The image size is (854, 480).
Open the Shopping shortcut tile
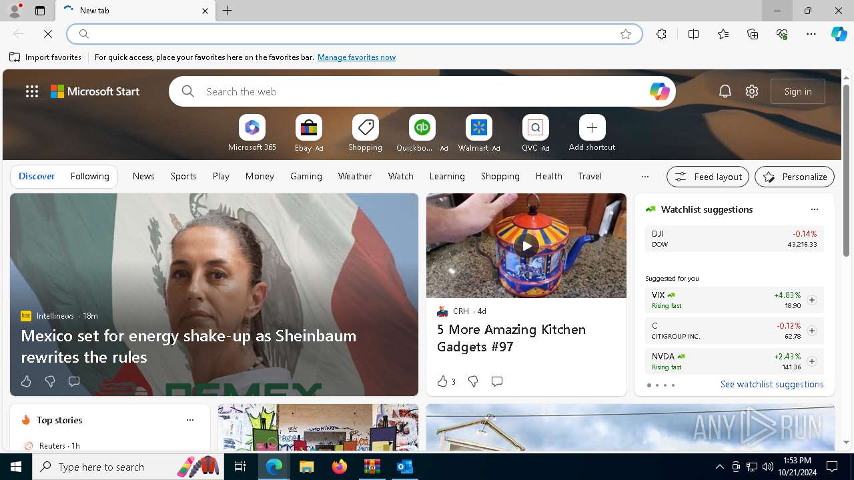(365, 133)
